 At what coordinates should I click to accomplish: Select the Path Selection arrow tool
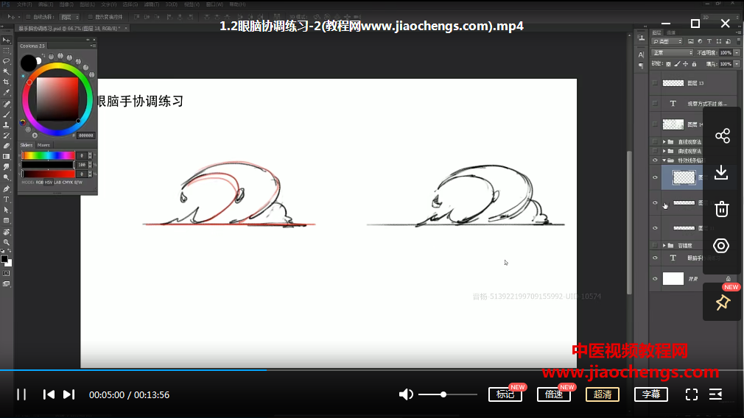[x=6, y=210]
